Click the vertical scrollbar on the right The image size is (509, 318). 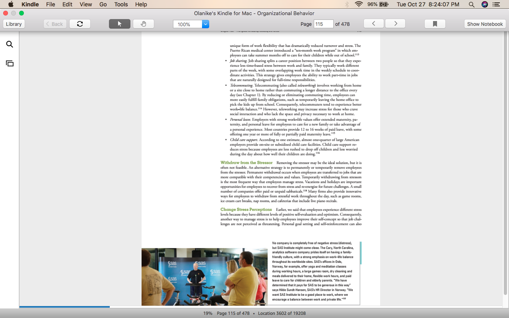(x=505, y=163)
